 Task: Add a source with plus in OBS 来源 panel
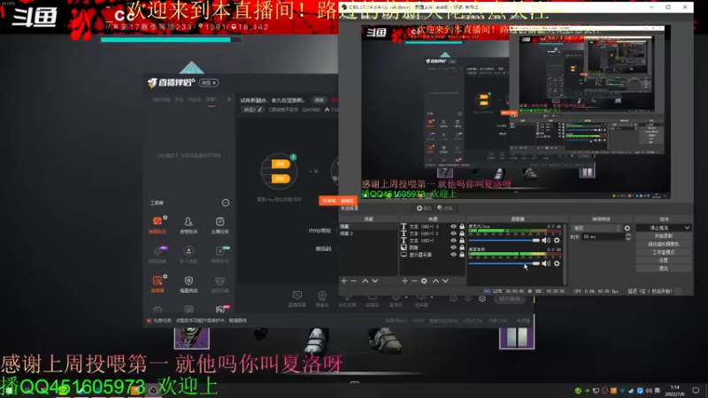[x=404, y=280]
